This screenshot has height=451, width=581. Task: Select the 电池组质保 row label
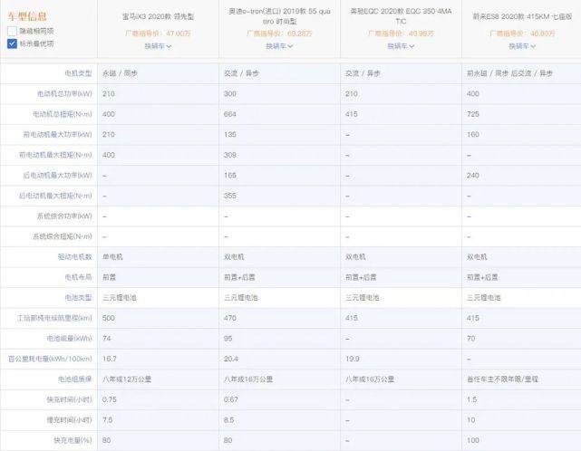[75, 379]
